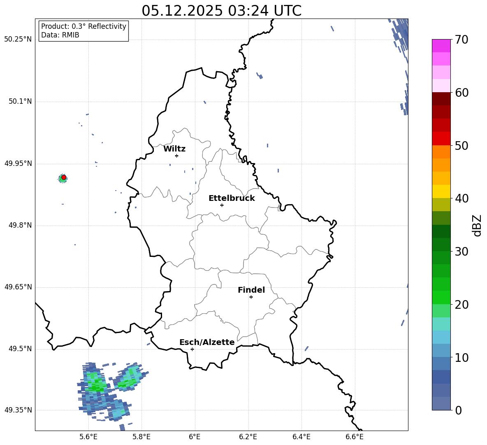Click the title 05.12.2025 03:24 UTC
The image size is (487, 445).
click(221, 11)
